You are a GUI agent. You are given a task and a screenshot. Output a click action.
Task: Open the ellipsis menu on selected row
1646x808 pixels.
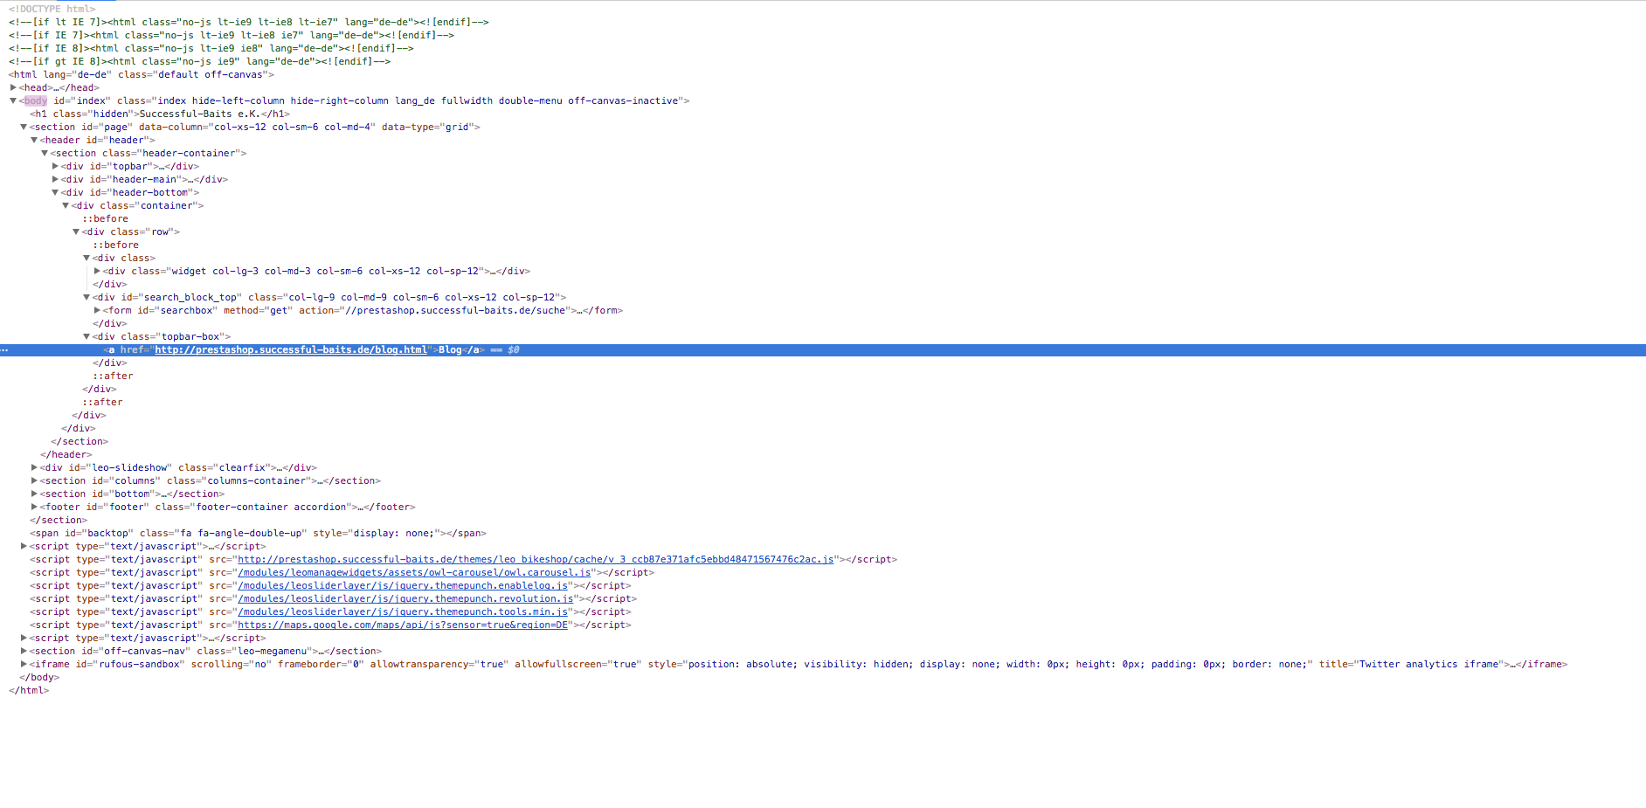tap(4, 349)
